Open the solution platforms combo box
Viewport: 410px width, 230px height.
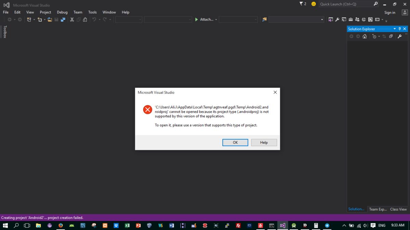pyautogui.click(x=168, y=19)
